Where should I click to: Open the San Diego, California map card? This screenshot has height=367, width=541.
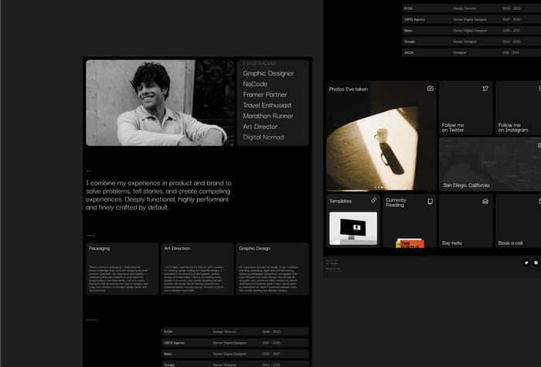490,164
